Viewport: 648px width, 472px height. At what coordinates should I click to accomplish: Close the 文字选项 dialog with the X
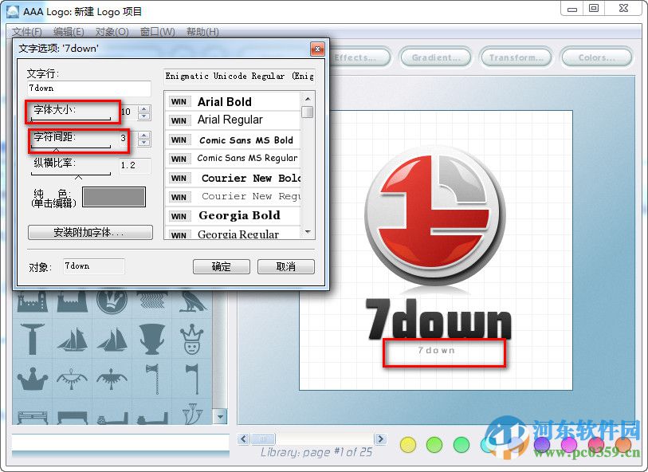tap(317, 49)
